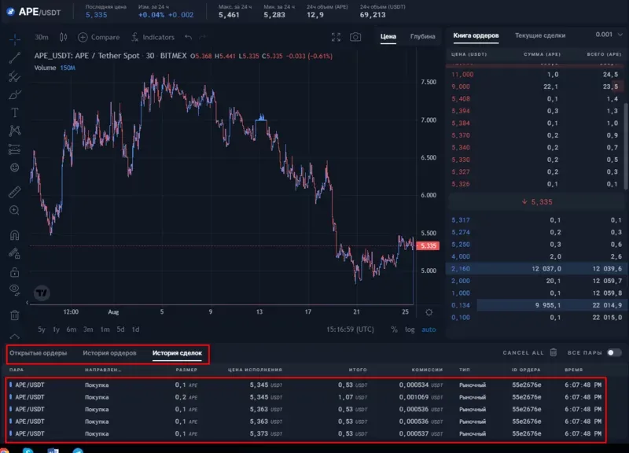Switch to the Цена chart tab
This screenshot has width=629, height=453.
pyautogui.click(x=388, y=36)
